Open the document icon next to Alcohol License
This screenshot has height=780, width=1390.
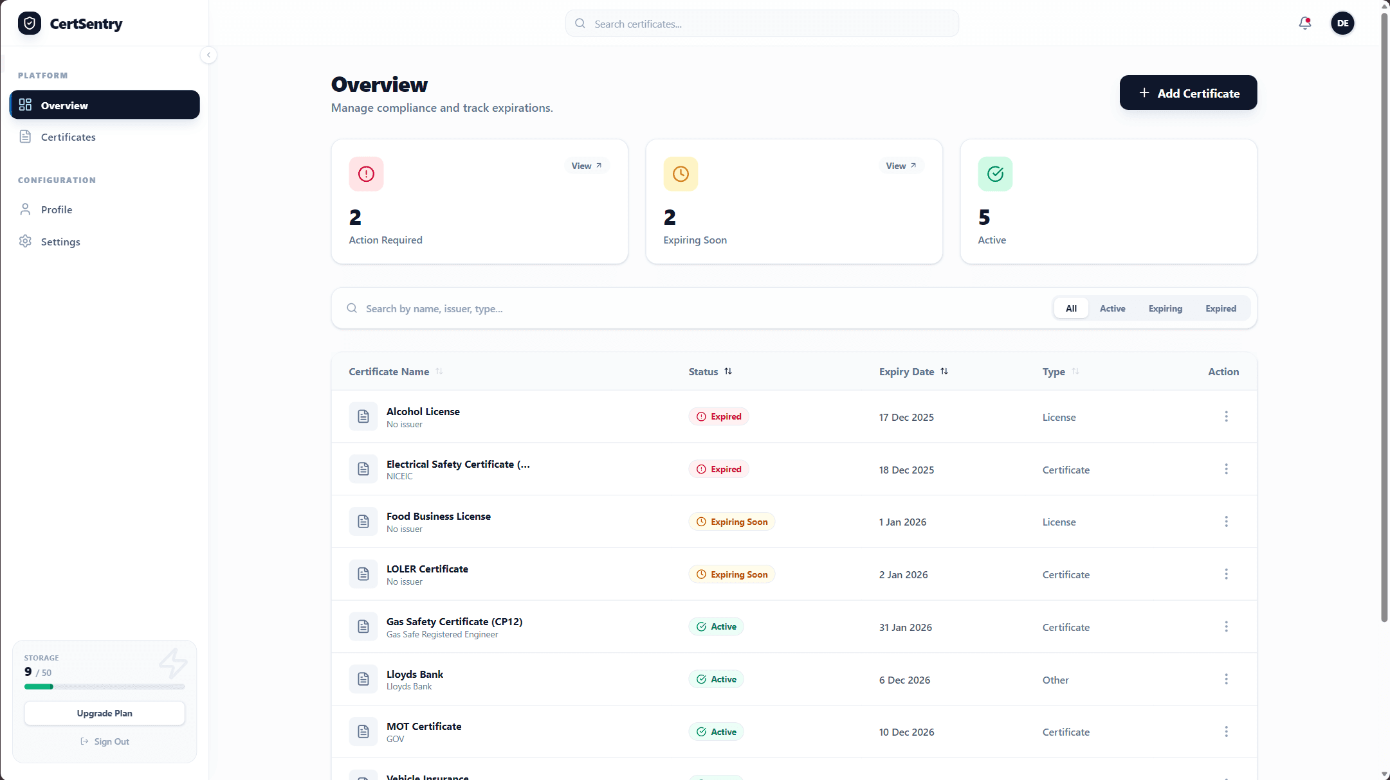click(x=363, y=416)
